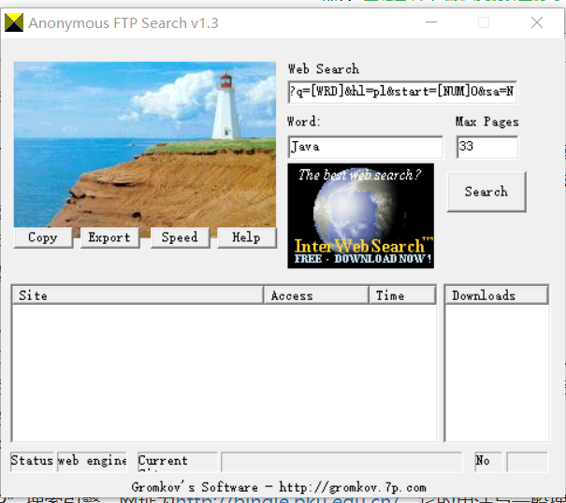Click the empty progress bar in status area
This screenshot has width=566, height=503.
tap(341, 462)
